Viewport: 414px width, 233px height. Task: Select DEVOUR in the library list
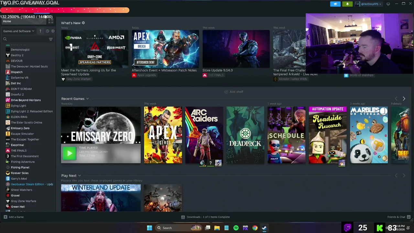coord(17,61)
